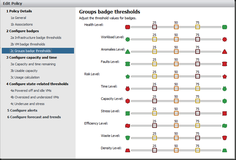Click the red Workload Level badge icon
The height and width of the screenshot is (160, 236).
(x=225, y=40)
